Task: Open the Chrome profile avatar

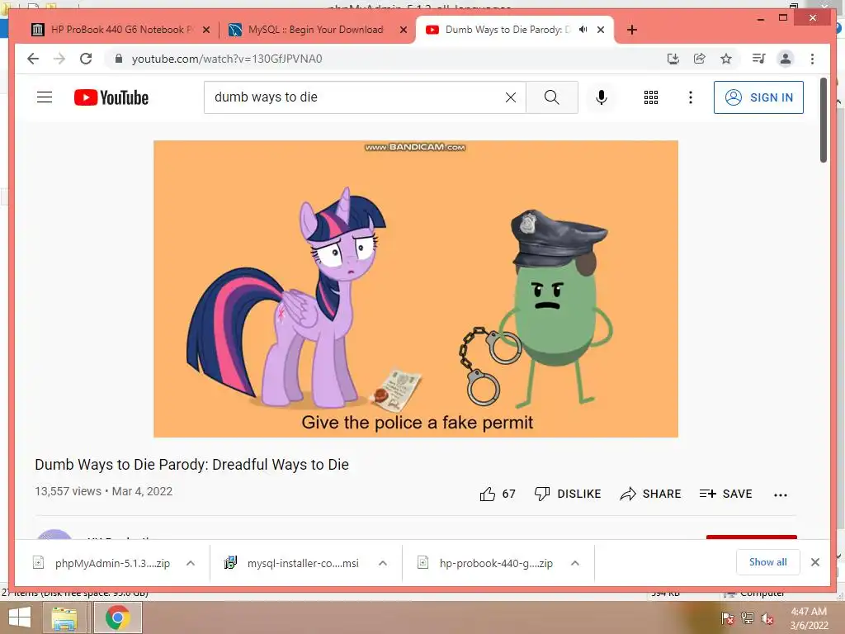Action: tap(786, 59)
